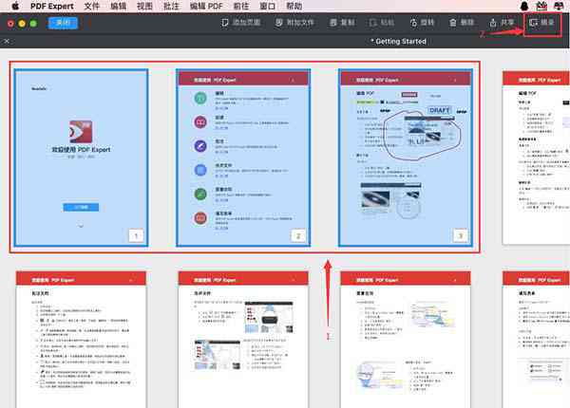Extract selected pages with 摘录 icon
This screenshot has width=570, height=408.
point(533,23)
